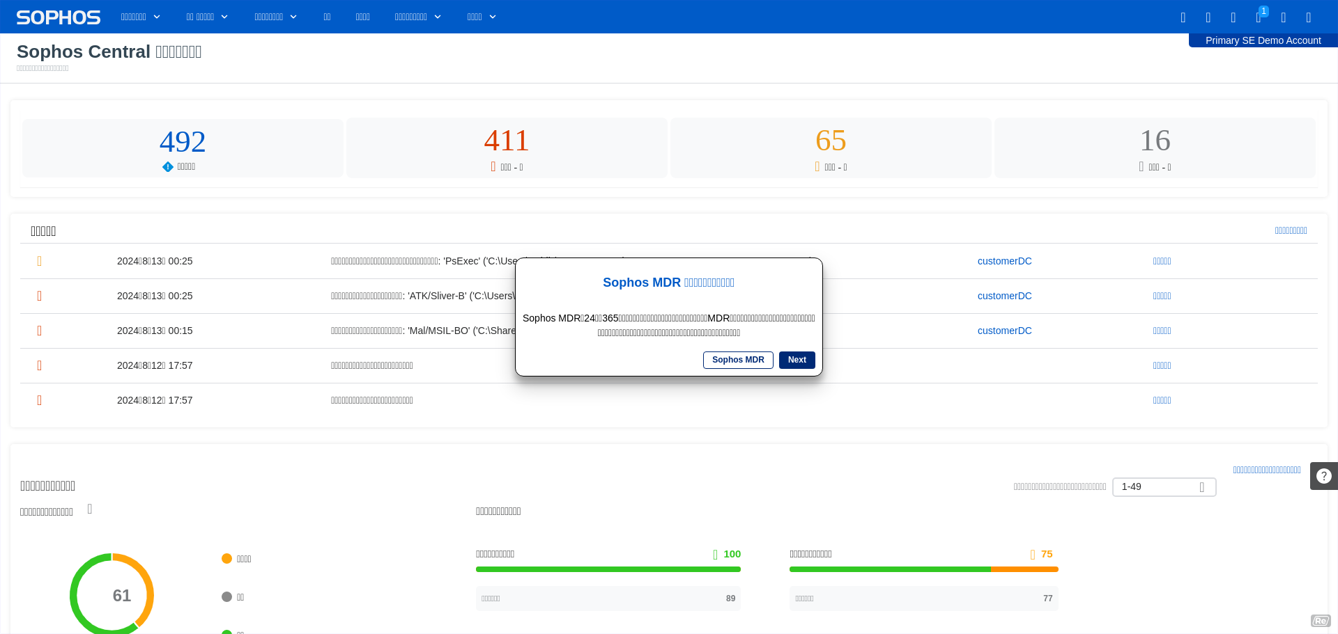The image size is (1338, 634).
Task: Expand the first navigation menu beside the Sophos logo
Action: point(141,17)
